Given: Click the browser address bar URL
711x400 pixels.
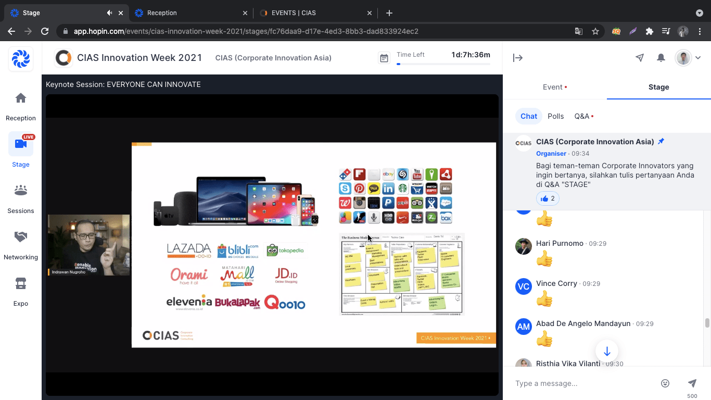Looking at the screenshot, I should (x=246, y=31).
